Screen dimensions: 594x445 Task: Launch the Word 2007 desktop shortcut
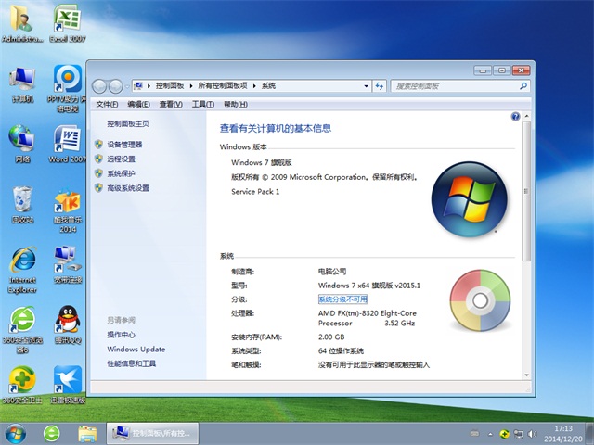[68, 144]
